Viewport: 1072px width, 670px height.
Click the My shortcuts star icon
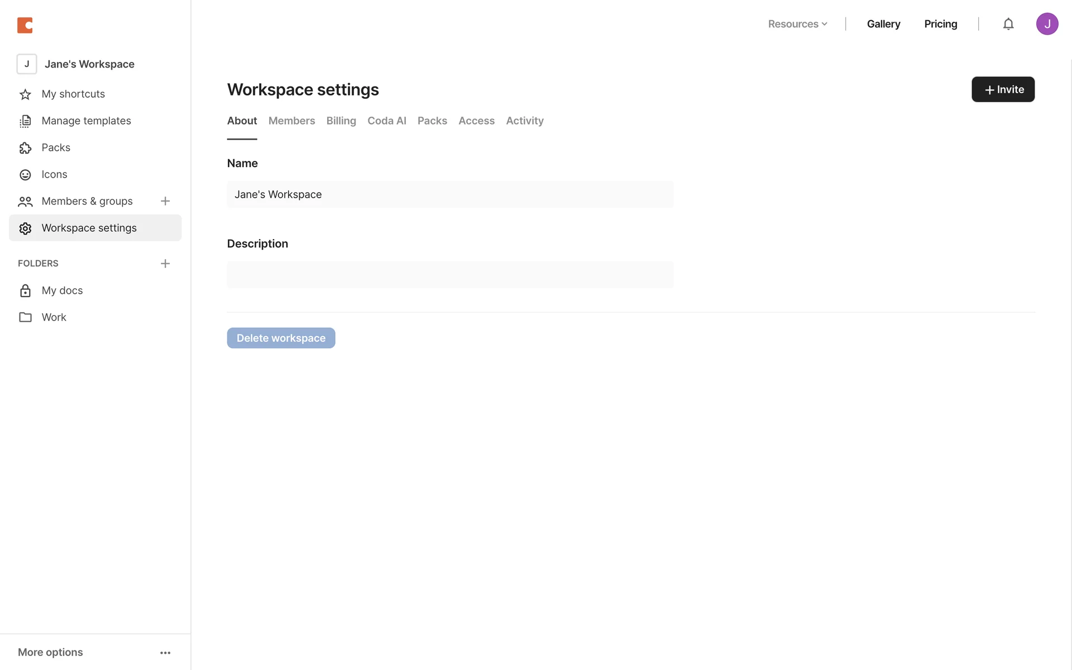pyautogui.click(x=25, y=94)
